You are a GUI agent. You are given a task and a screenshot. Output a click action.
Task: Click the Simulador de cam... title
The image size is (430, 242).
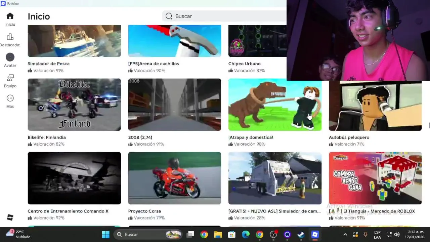click(x=274, y=211)
